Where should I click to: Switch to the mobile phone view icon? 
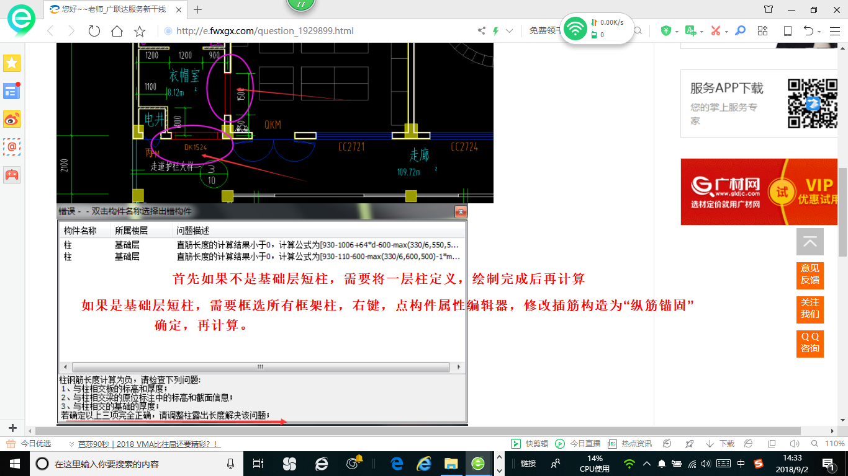(x=787, y=31)
